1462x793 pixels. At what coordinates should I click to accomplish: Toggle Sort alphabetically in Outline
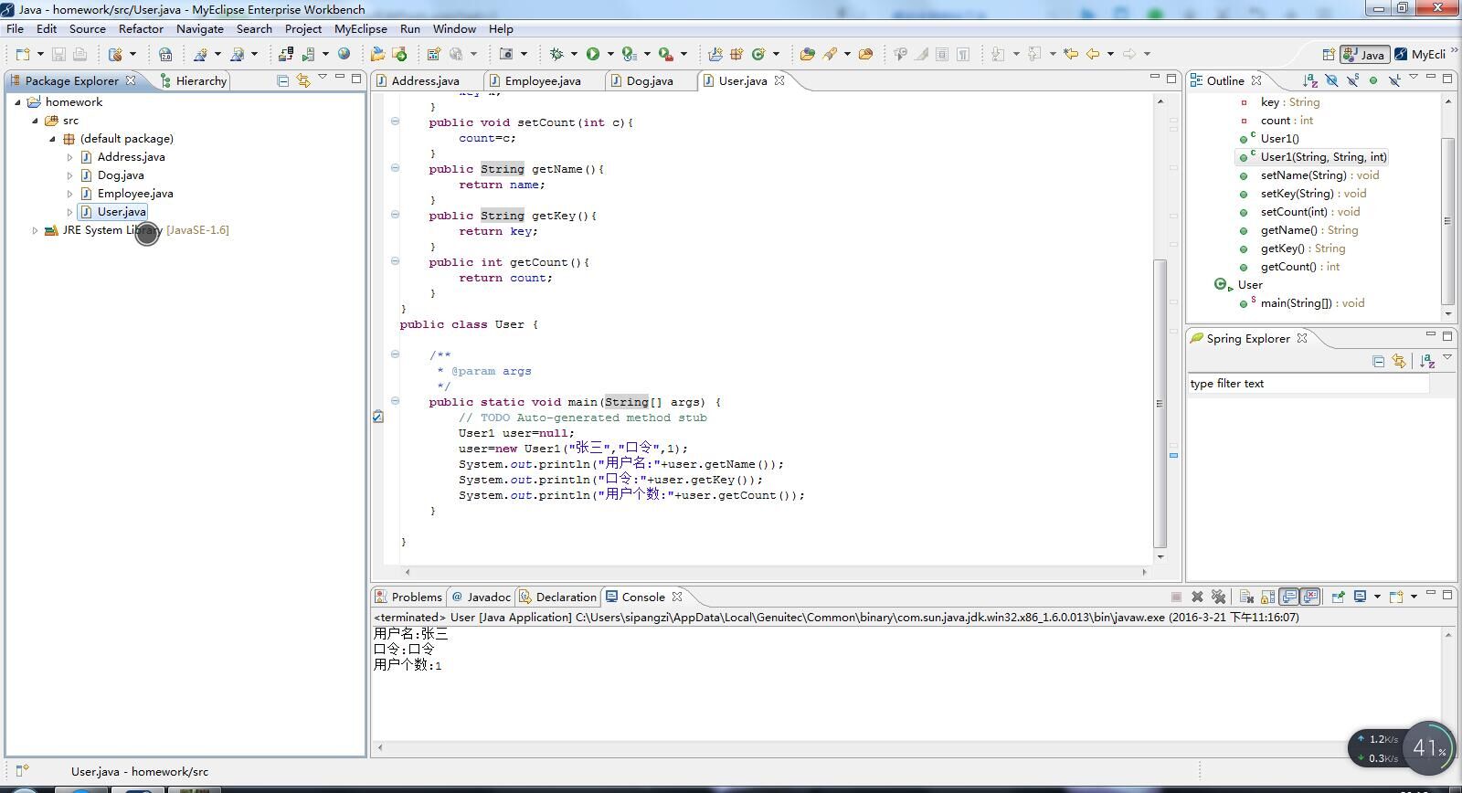1309,80
